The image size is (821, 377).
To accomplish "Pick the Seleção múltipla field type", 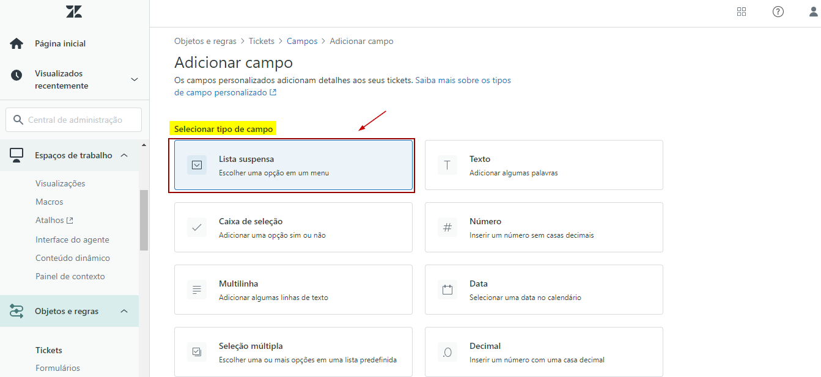I will tap(293, 352).
